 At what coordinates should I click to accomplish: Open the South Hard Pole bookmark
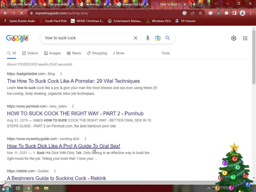click(x=53, y=21)
